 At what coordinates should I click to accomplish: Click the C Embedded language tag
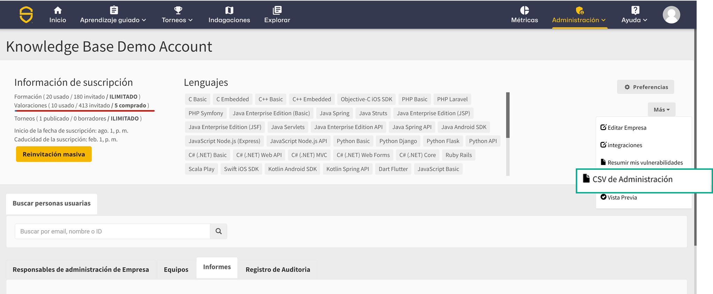(233, 99)
